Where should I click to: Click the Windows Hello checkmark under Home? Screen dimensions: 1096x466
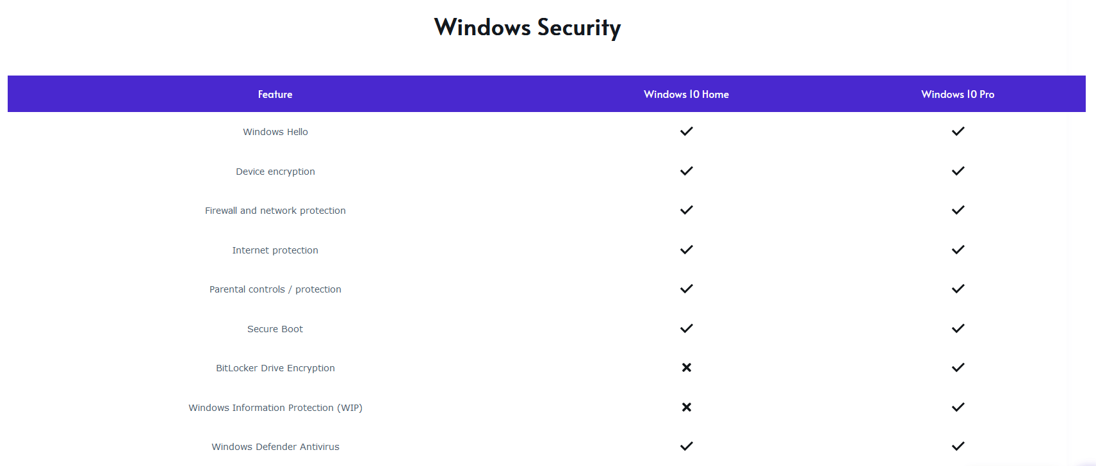click(x=686, y=131)
